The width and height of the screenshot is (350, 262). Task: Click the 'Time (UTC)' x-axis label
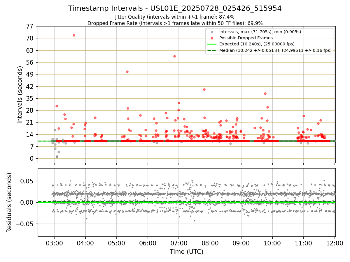[186, 252]
